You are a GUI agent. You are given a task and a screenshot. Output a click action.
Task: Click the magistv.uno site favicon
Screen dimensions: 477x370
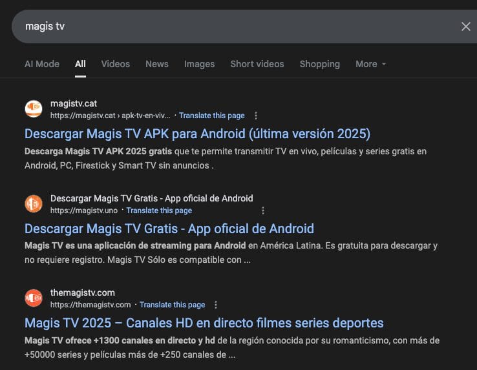pos(34,203)
